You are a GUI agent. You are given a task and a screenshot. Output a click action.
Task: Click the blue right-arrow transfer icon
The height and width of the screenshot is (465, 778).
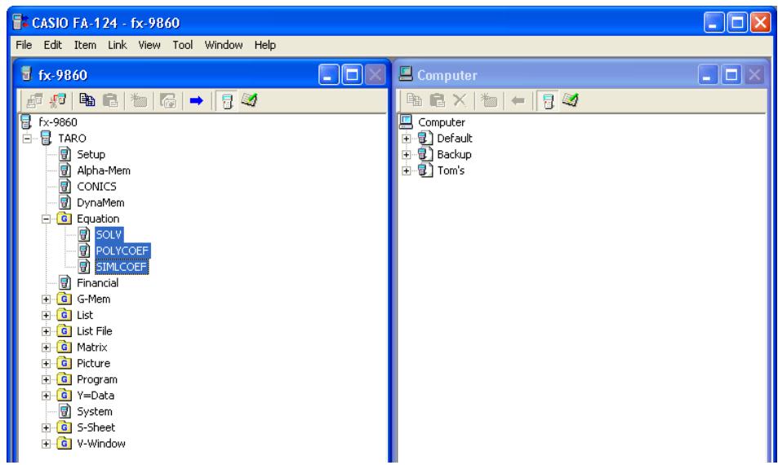[197, 100]
